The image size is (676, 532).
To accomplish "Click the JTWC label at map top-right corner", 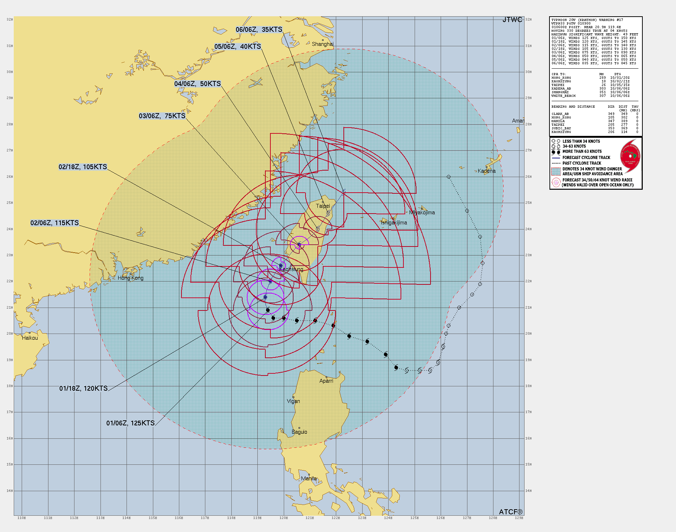I will coord(512,20).
